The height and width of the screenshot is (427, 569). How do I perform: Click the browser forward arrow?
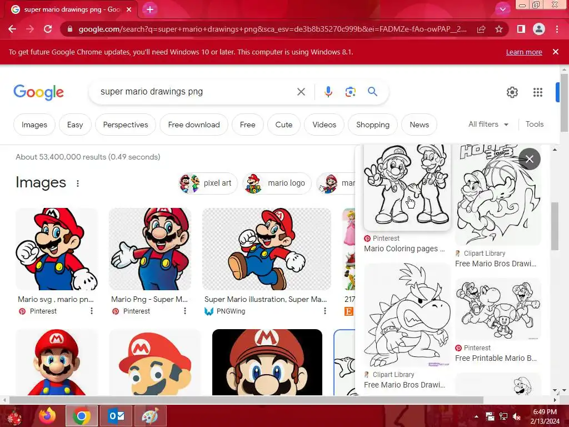click(30, 29)
